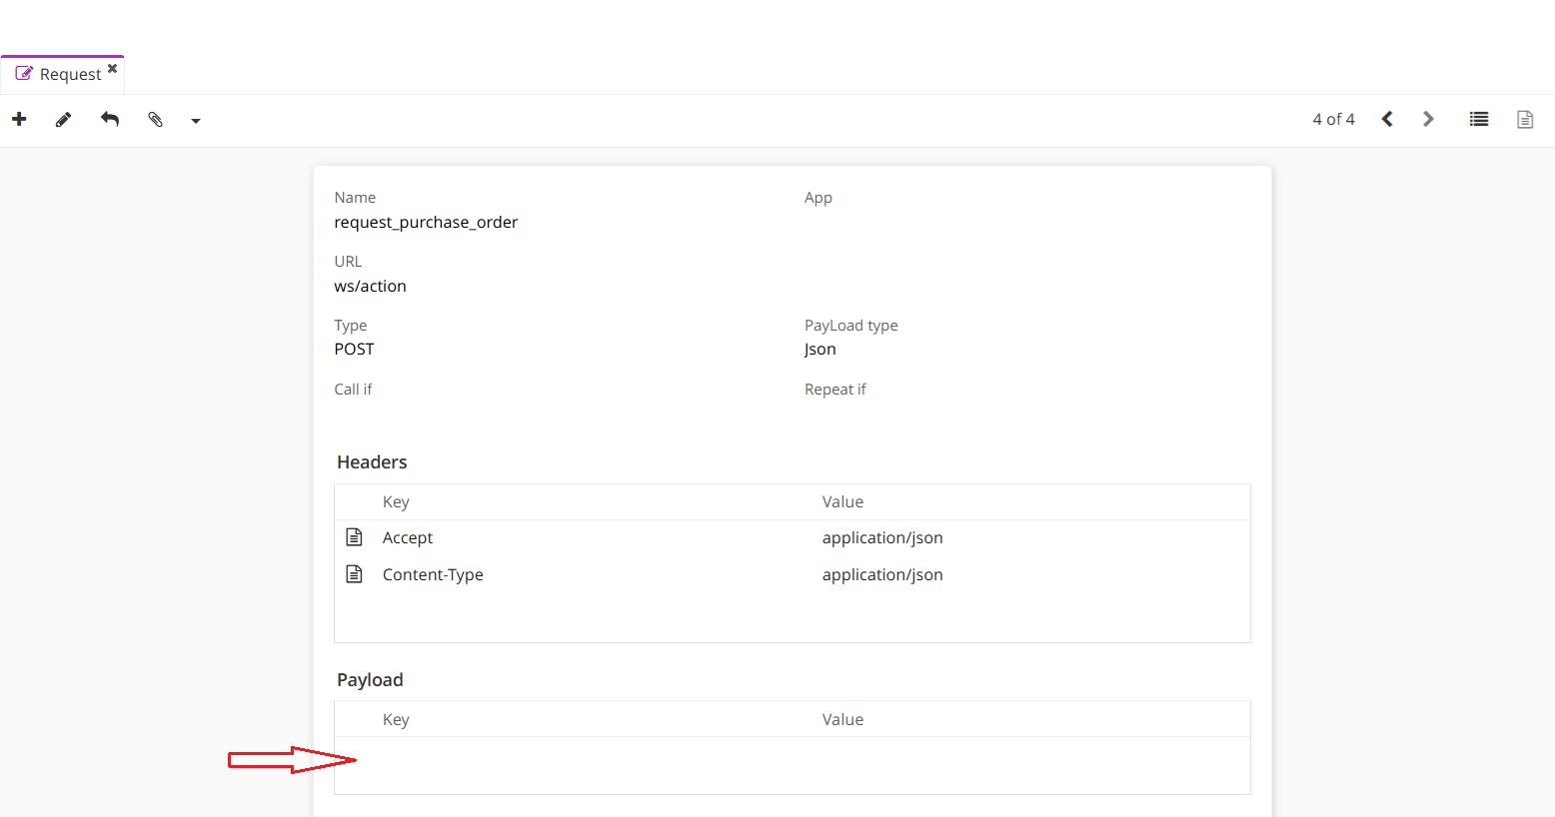Image resolution: width=1555 pixels, height=817 pixels.
Task: Close the Request tab
Action: 112,69
